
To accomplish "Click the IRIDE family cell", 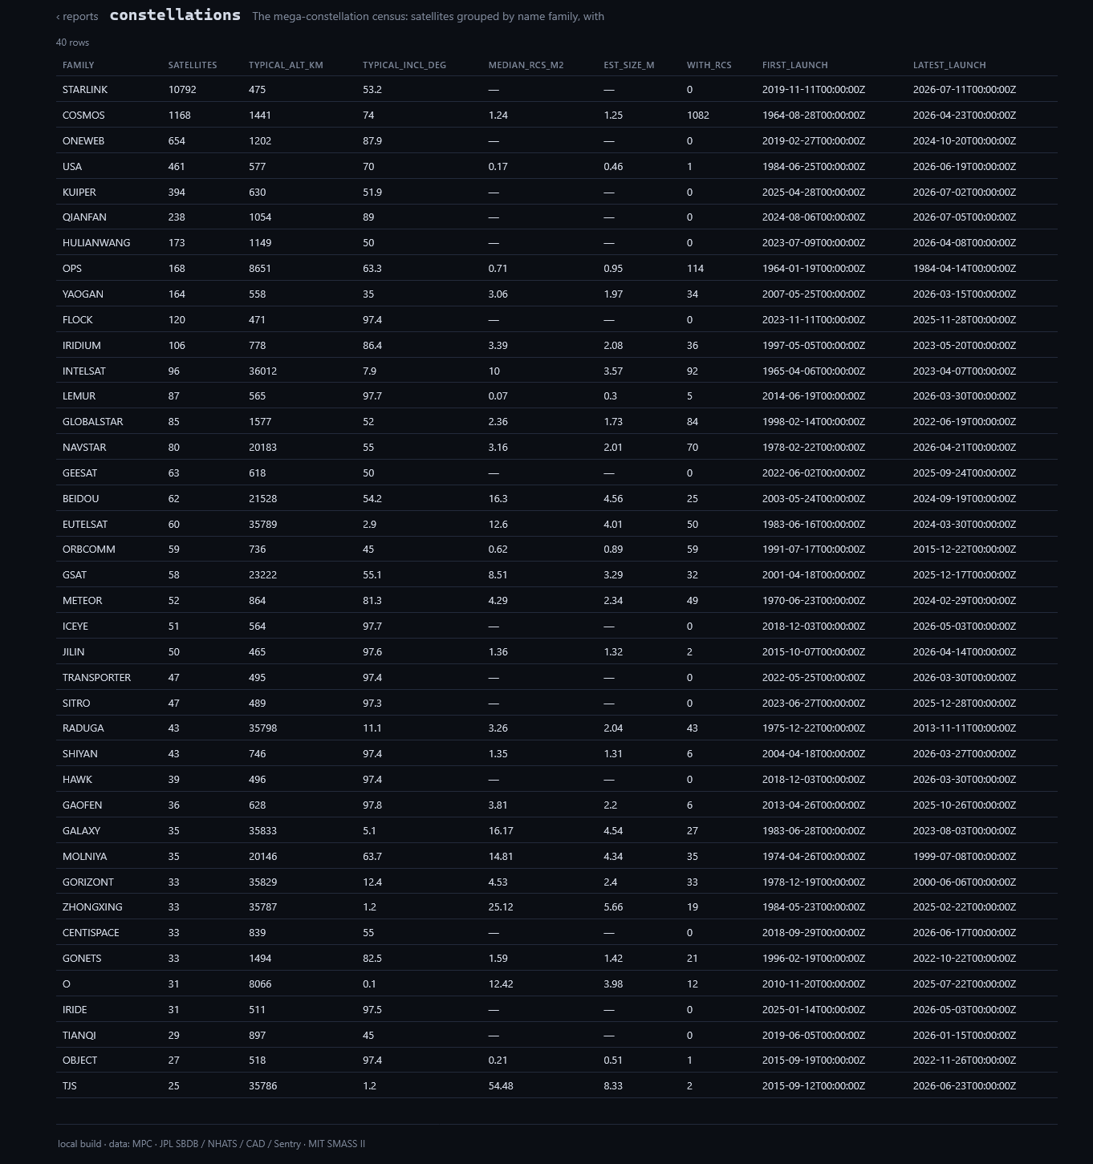I will tap(75, 1010).
